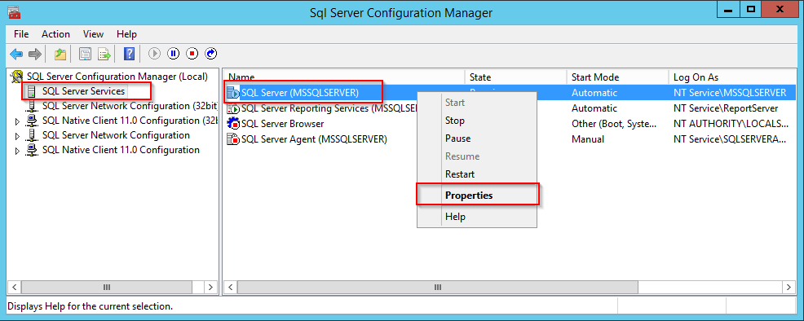Click Other (Boot, Syste... start mode cell
The image size is (804, 321).
click(x=614, y=124)
